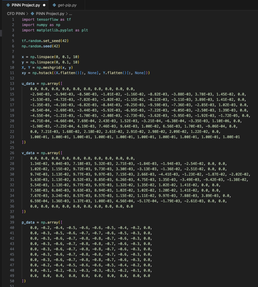Click Python icon on get-pip.py tab
This screenshot has width=258, height=287.
tap(54, 5)
